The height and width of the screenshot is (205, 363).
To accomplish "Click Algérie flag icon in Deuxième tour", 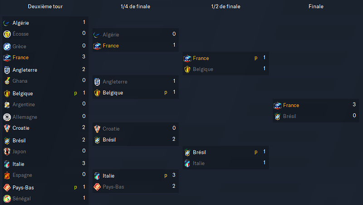I will tap(7, 23).
